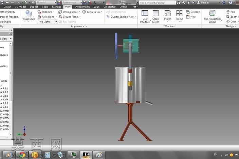Open the Appearance override combo box
The width and height of the screenshot is (239, 159).
pyautogui.click(x=72, y=2)
